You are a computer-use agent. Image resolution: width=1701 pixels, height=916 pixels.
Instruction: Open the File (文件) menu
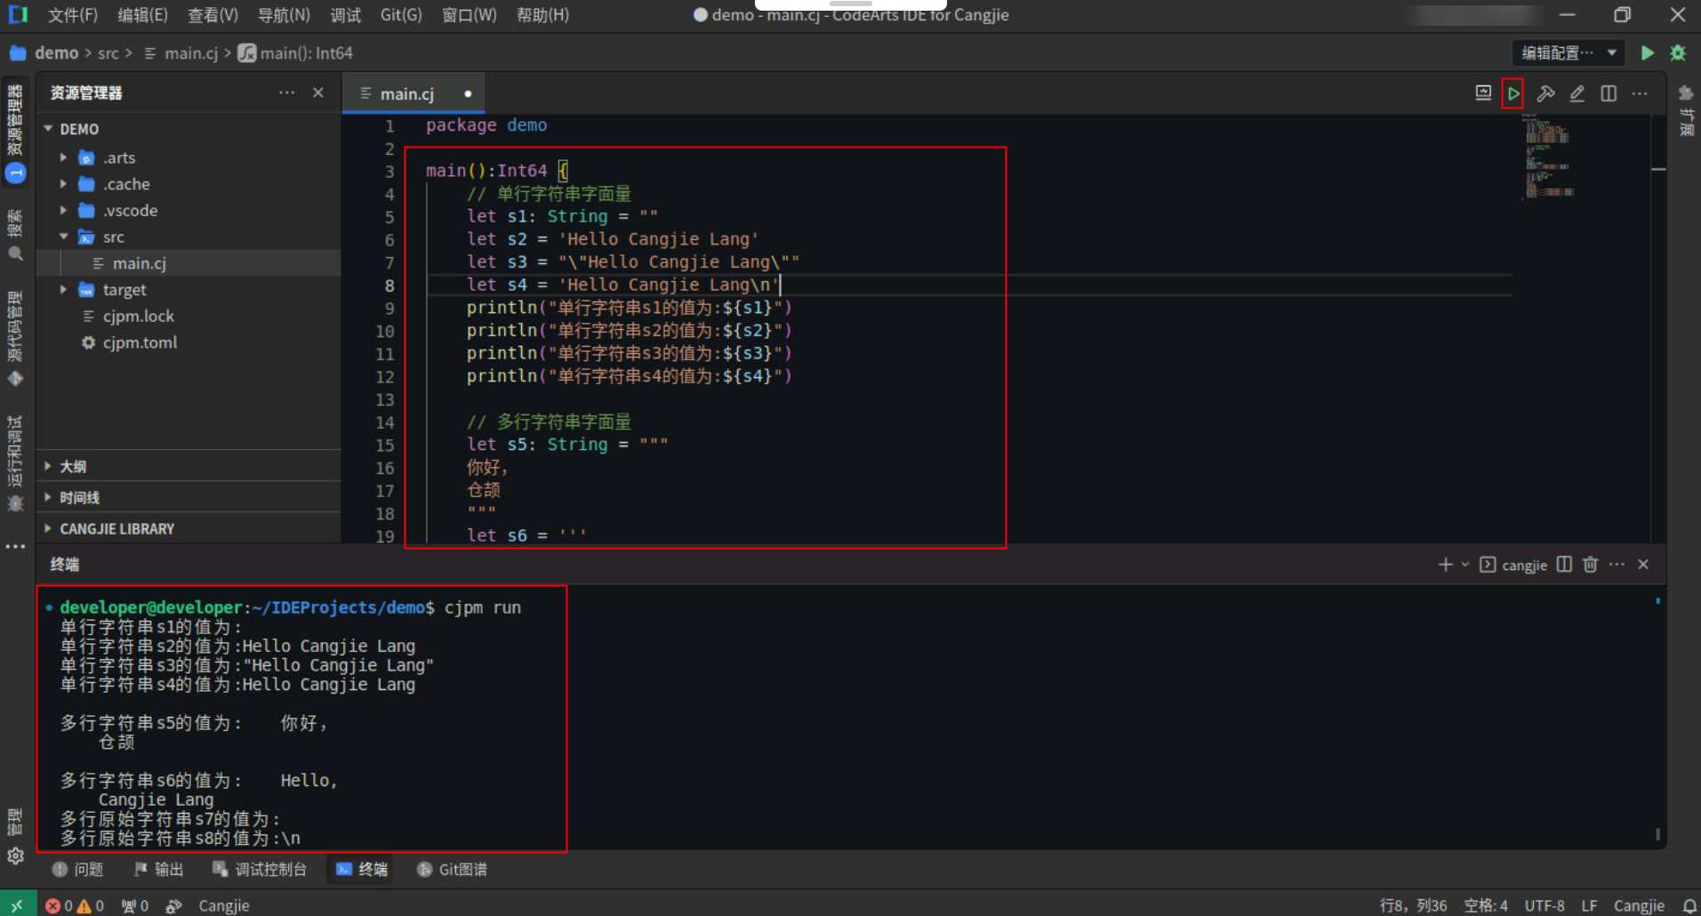[72, 15]
